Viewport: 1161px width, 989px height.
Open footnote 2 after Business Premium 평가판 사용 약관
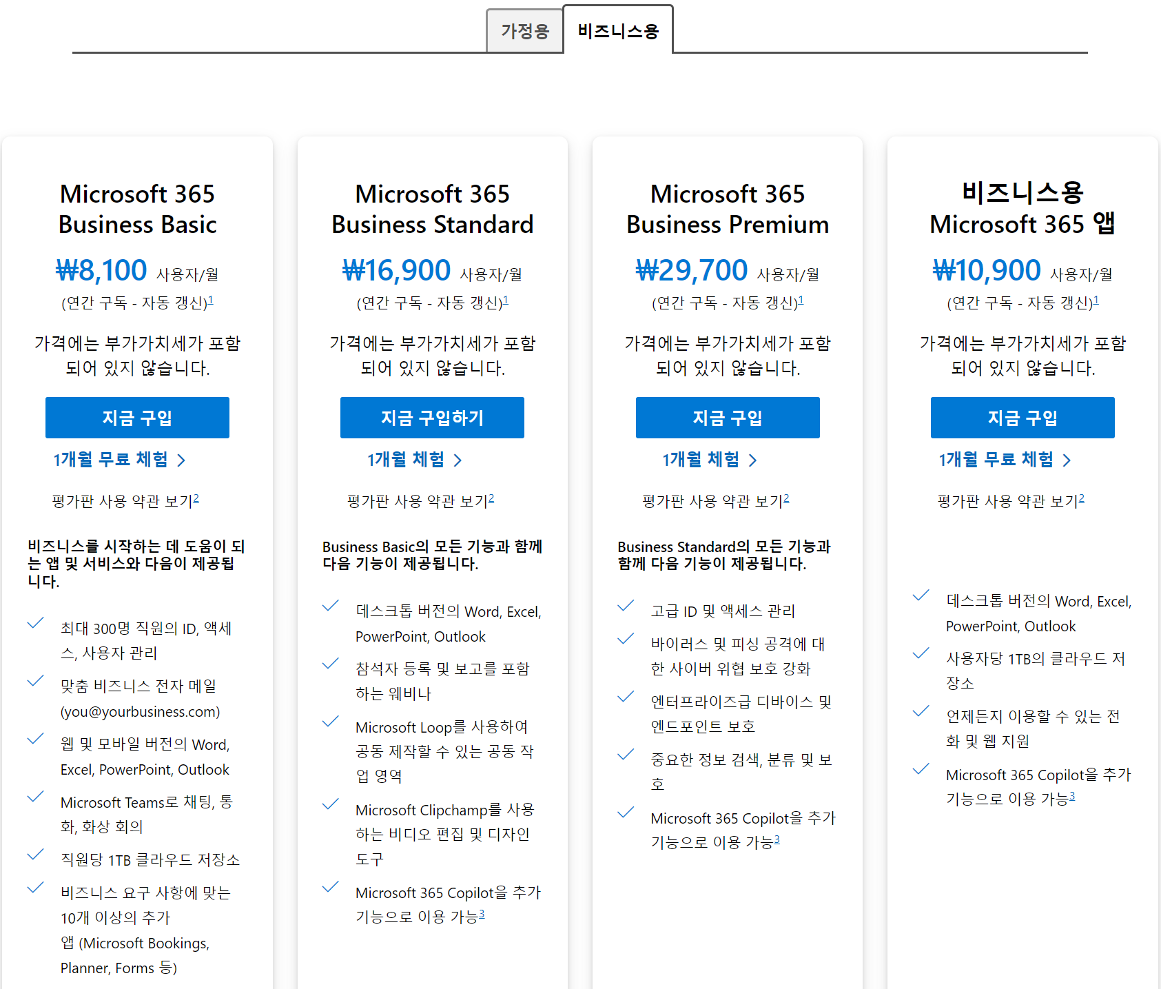point(786,498)
